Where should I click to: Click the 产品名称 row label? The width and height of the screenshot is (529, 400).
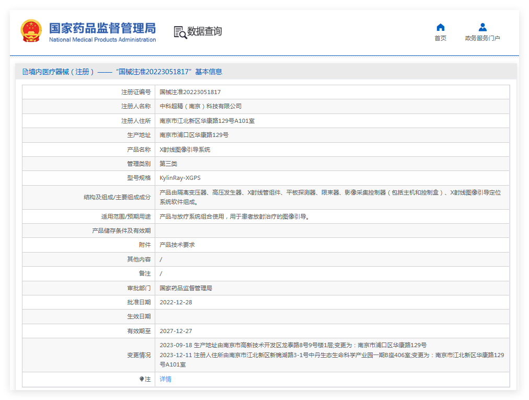(x=139, y=150)
